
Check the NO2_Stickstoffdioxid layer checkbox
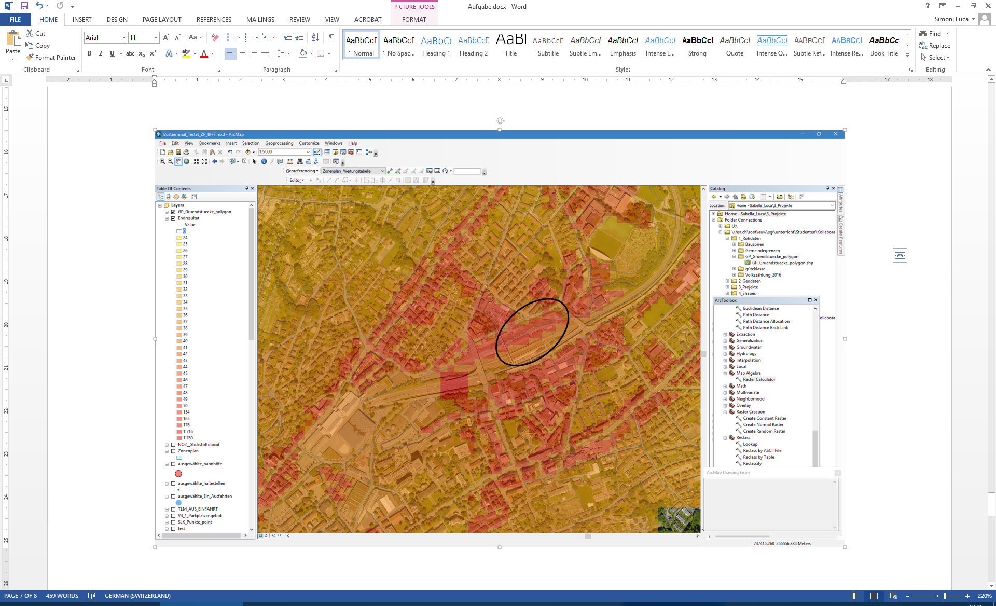click(173, 445)
